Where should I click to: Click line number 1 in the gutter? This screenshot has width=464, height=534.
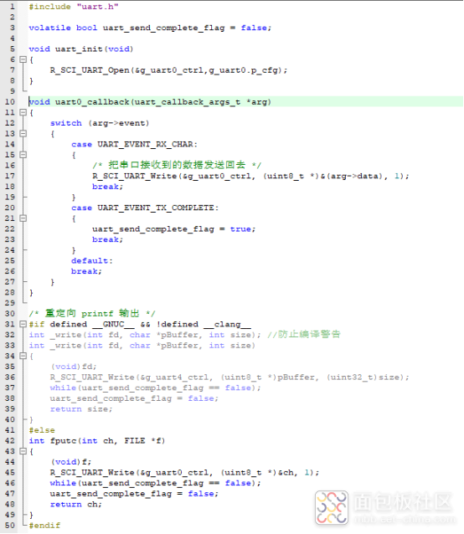(13, 7)
